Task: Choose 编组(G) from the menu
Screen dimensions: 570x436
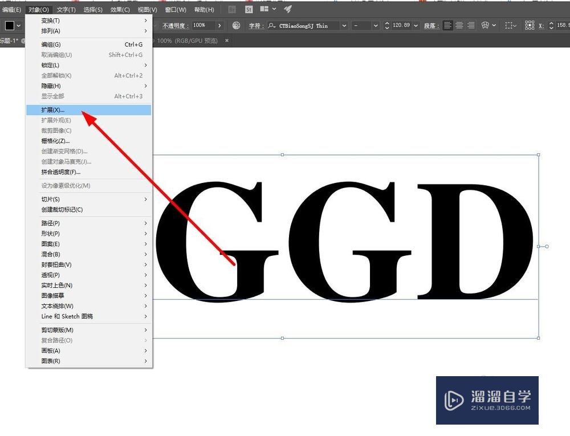Action: tap(89, 44)
